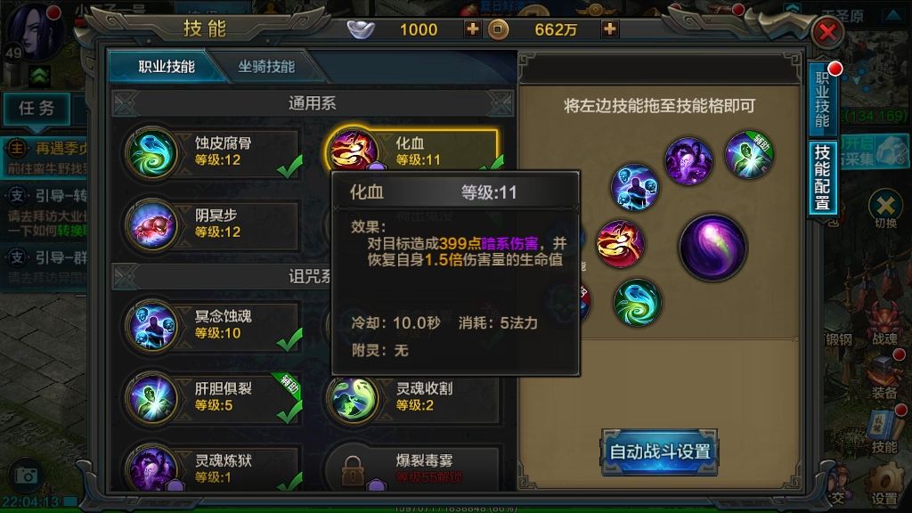Open the 任务 quest button

[x=37, y=108]
